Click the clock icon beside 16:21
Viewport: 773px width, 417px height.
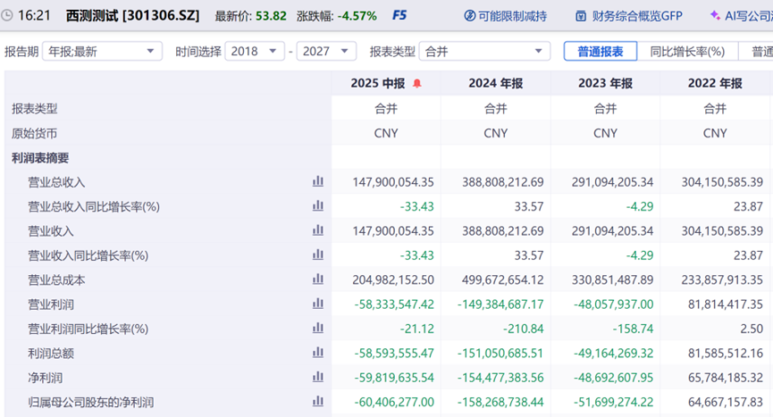(x=8, y=16)
